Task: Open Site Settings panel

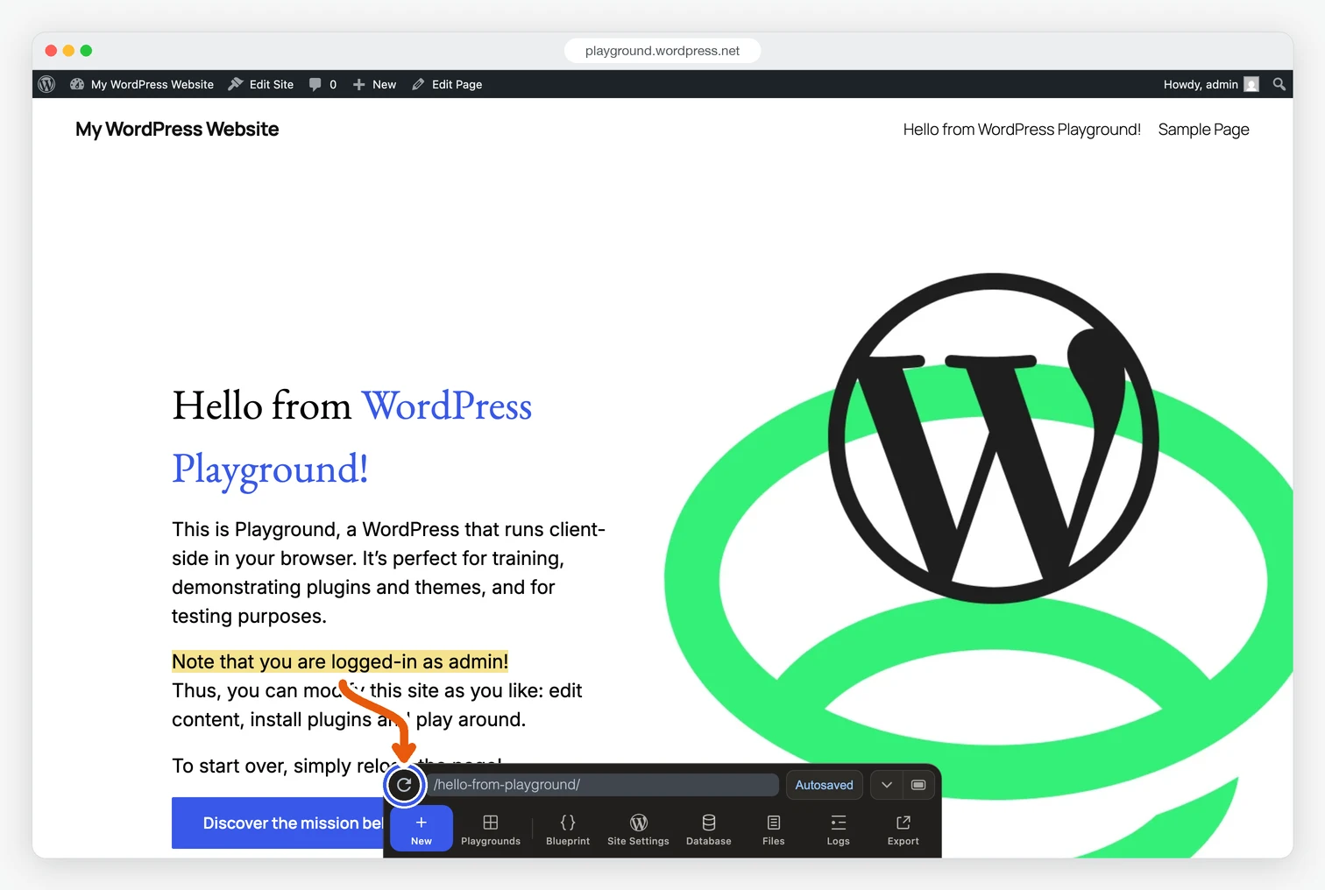Action: point(638,829)
